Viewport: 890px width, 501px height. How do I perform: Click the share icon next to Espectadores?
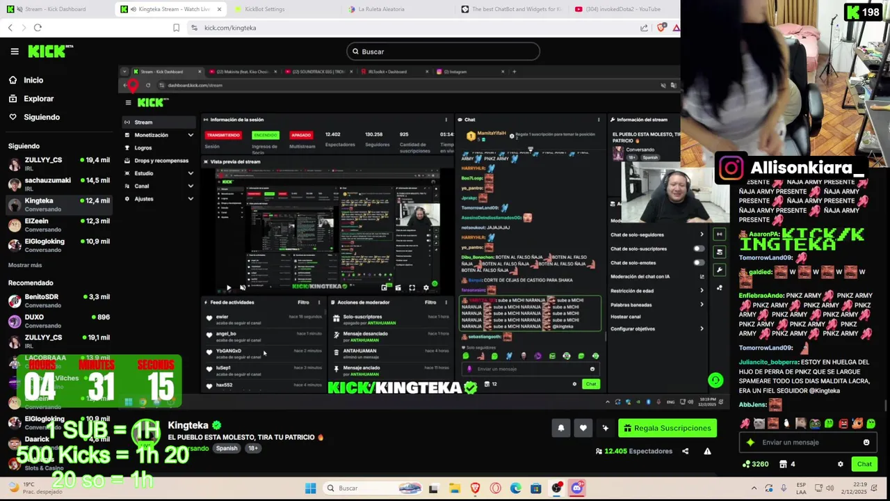[x=685, y=451]
